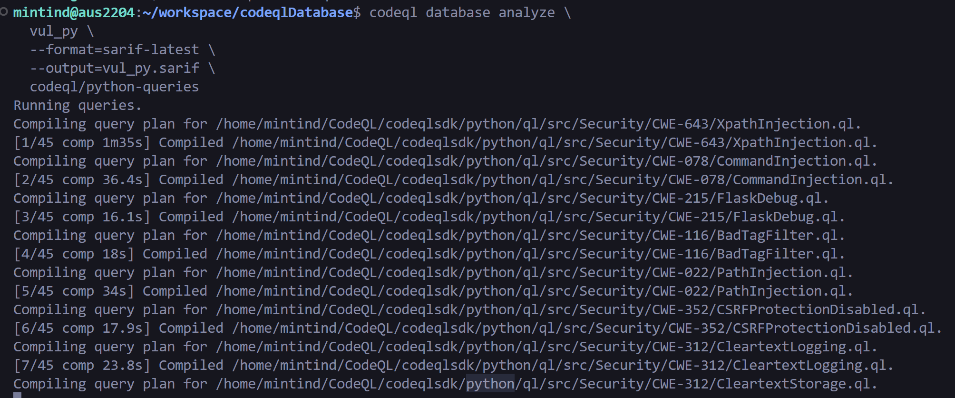
Task: Open XpathInjection.ql path on the [1/45] Compiled line
Action: (x=554, y=142)
